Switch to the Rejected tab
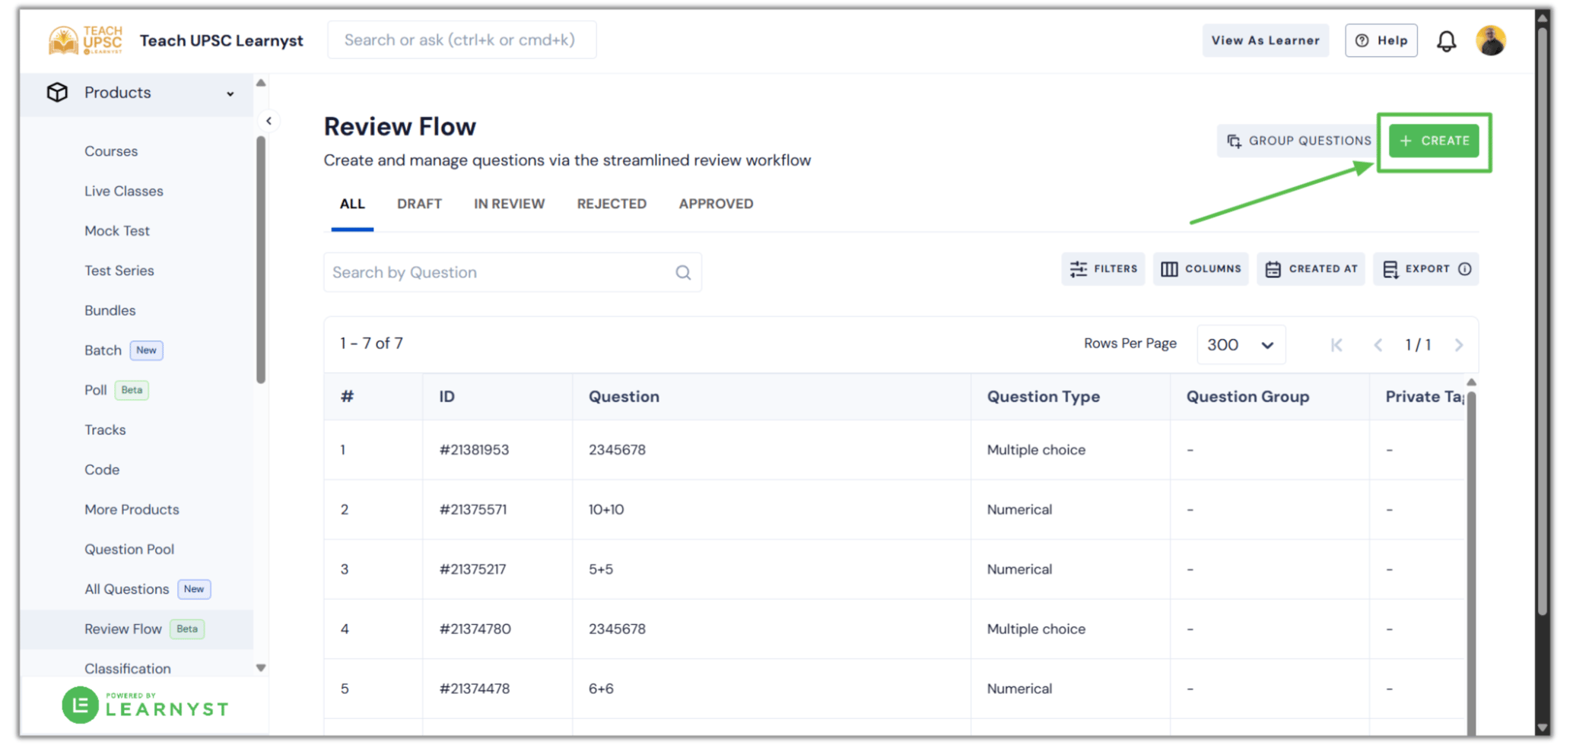Viewport: 1570px width, 745px height. 612,204
